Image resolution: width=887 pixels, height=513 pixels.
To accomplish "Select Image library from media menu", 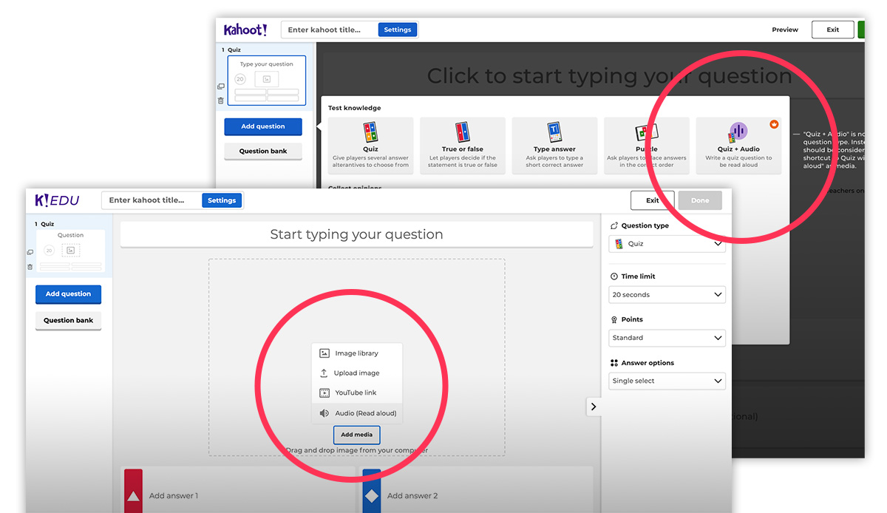I will click(x=357, y=353).
